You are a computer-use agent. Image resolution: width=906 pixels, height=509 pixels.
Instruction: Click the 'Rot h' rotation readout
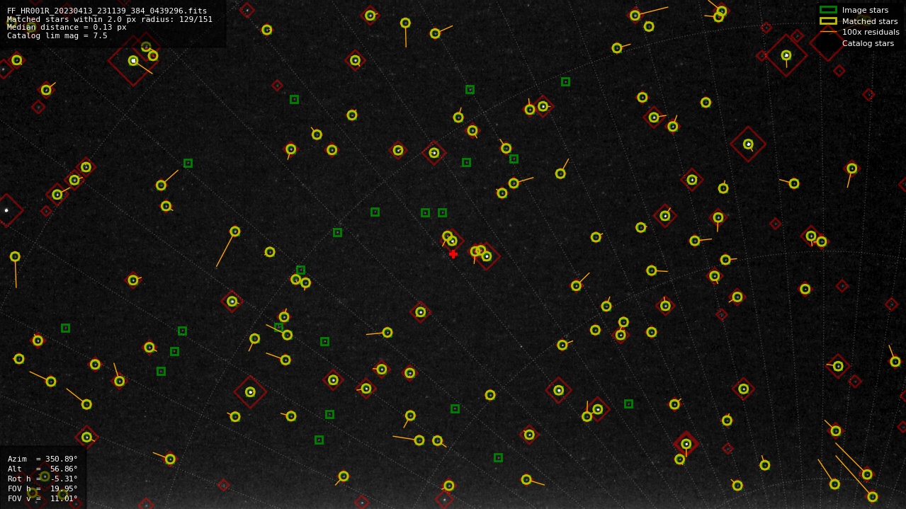(x=43, y=479)
